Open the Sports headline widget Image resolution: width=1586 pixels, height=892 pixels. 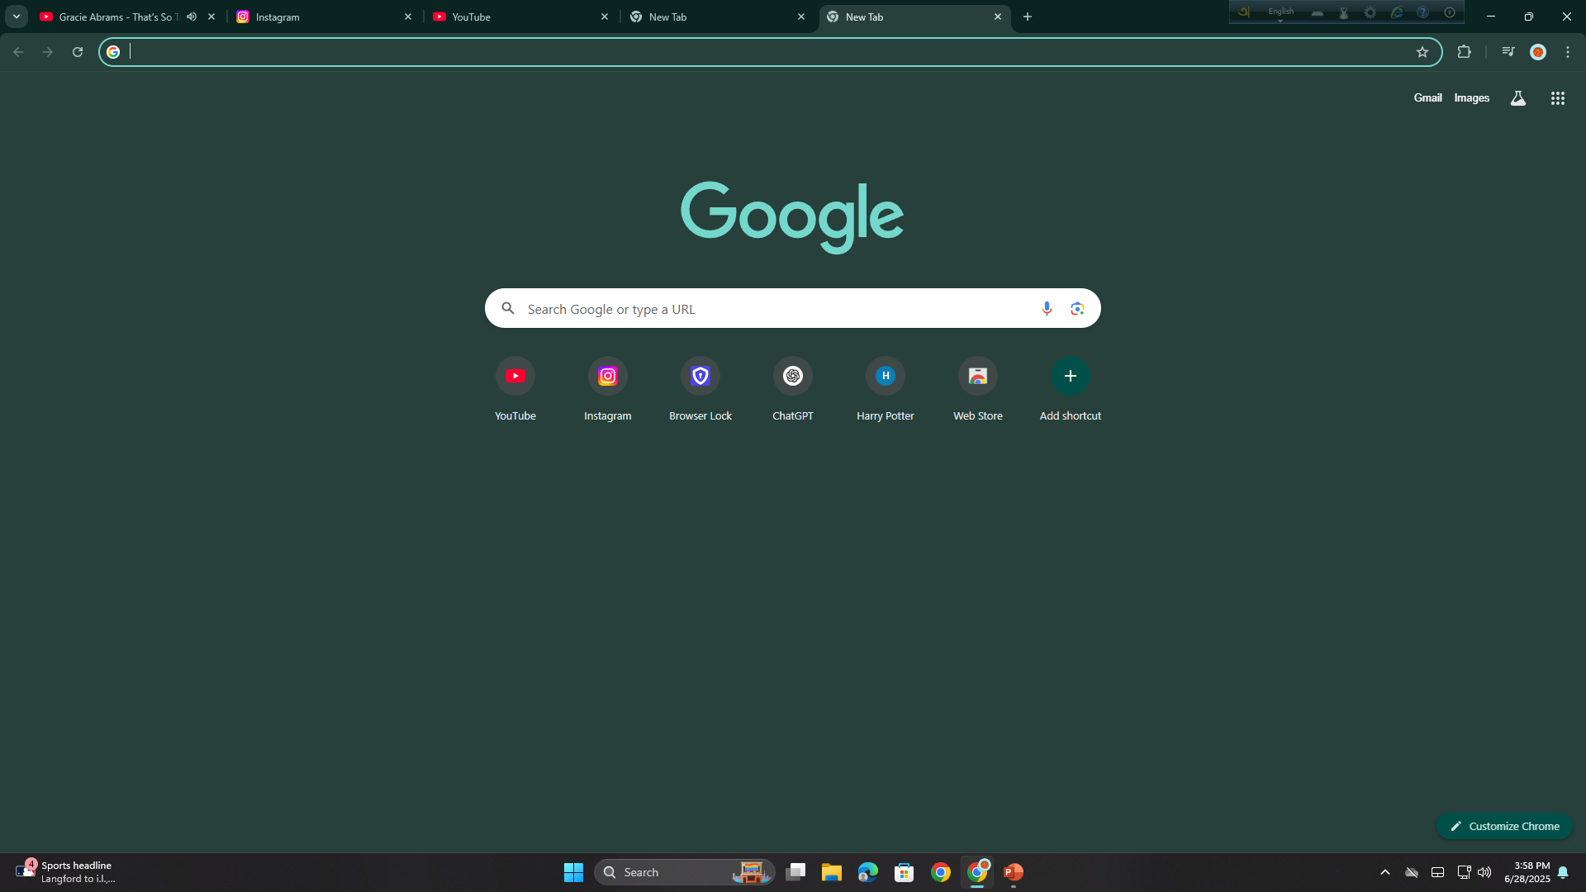tap(66, 872)
